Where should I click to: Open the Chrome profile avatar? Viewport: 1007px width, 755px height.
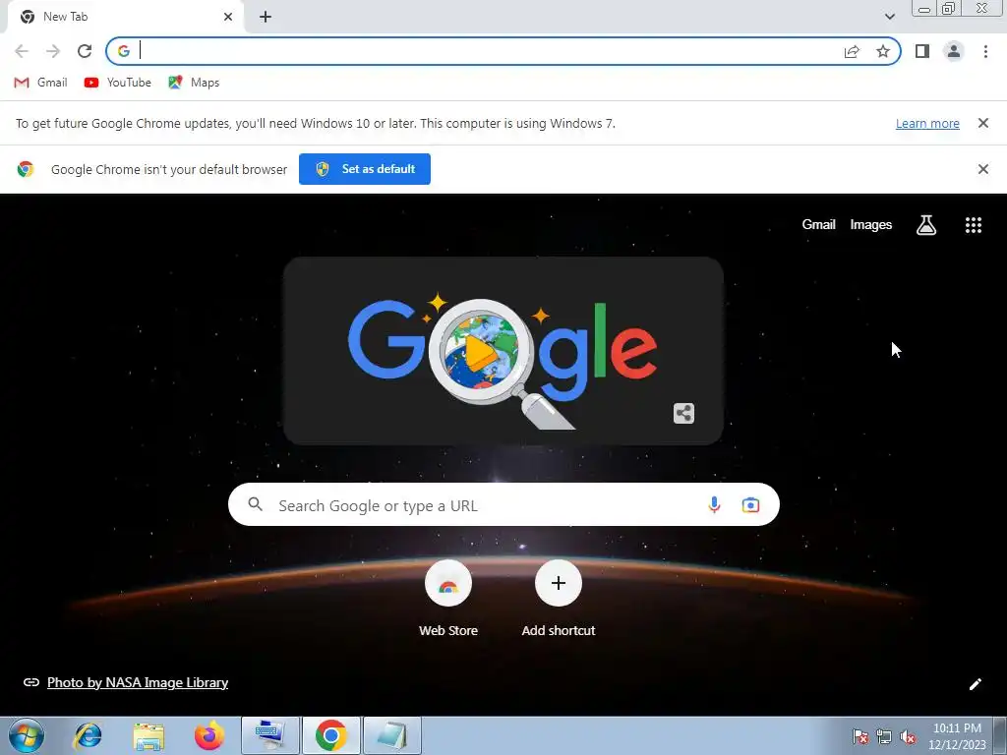pos(954,51)
